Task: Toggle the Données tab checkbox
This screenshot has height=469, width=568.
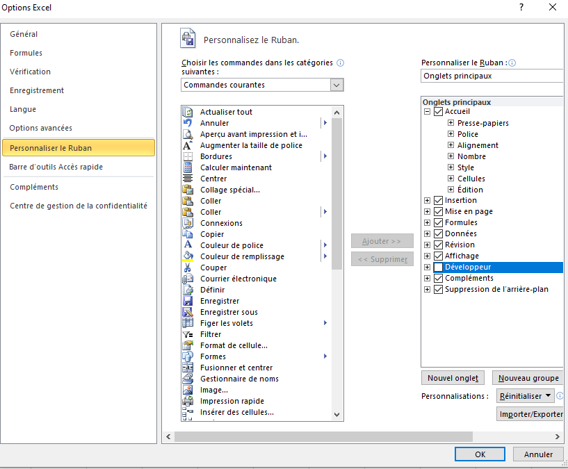Action: point(438,233)
